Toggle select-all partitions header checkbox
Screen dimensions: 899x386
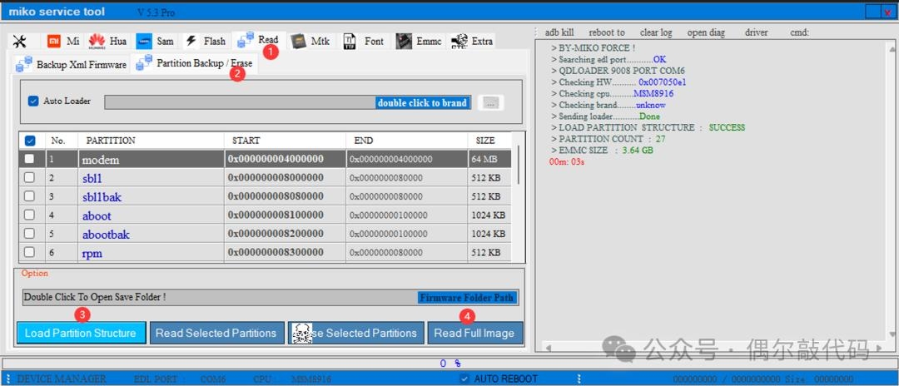point(30,141)
